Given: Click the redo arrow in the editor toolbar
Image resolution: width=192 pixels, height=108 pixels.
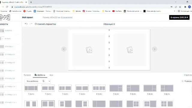Looking at the screenshot, I should [x=31, y=24].
